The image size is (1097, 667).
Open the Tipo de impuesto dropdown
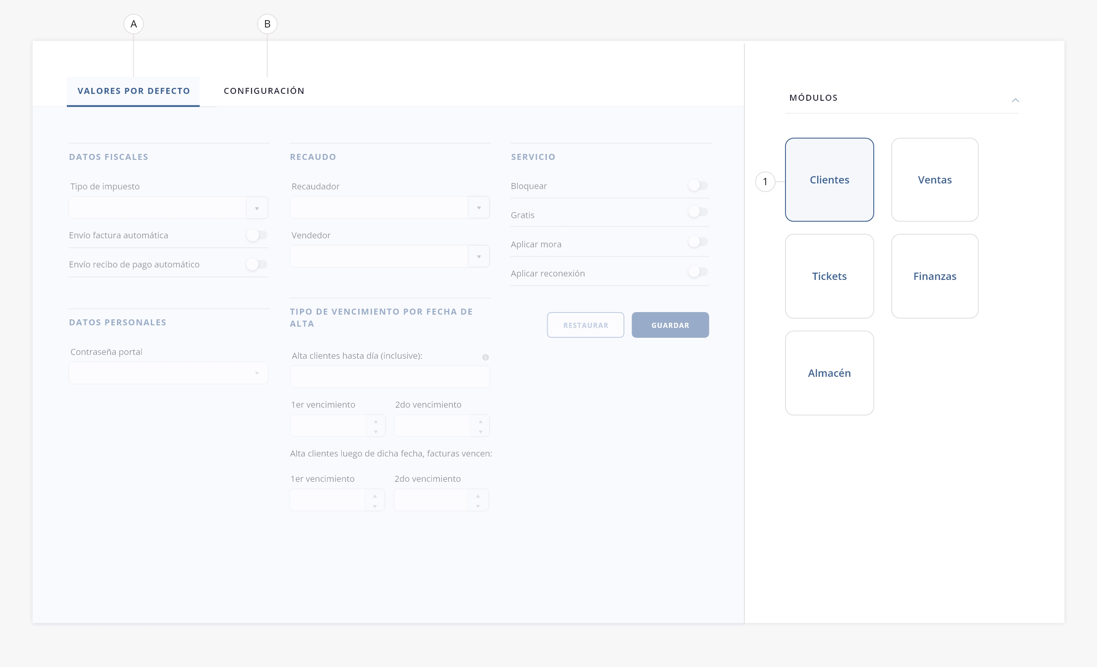coord(256,208)
